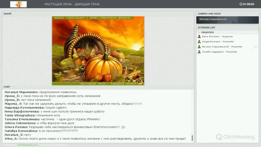Click the session title РАСТУЩАЯ ЛУНА - ДАЮЩАЯ ЛУНА
The image size is (261, 147).
click(72, 4)
